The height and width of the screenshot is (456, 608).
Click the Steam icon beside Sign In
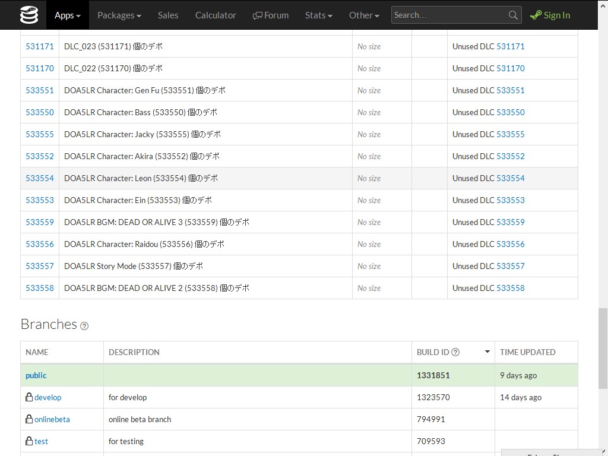point(536,15)
